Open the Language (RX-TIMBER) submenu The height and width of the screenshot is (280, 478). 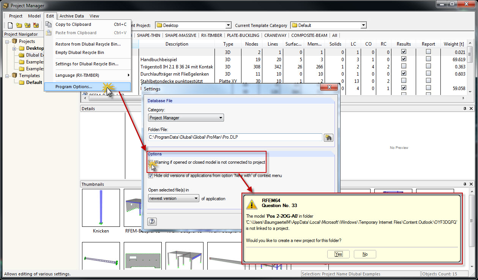[x=88, y=75]
